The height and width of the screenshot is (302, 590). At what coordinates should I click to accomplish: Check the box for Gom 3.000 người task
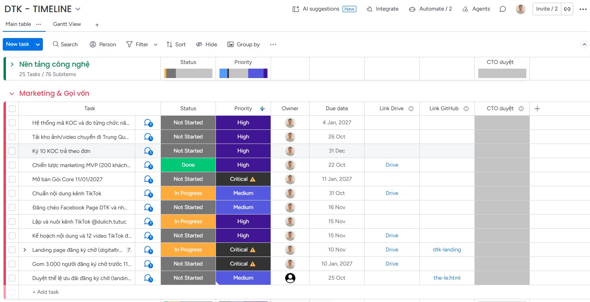[12, 264]
